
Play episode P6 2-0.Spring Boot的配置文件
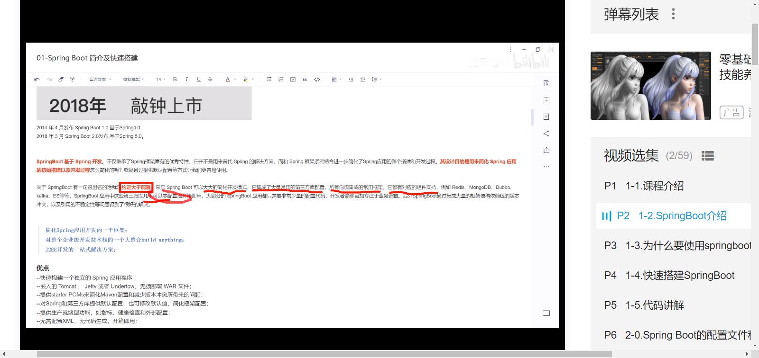(x=674, y=335)
